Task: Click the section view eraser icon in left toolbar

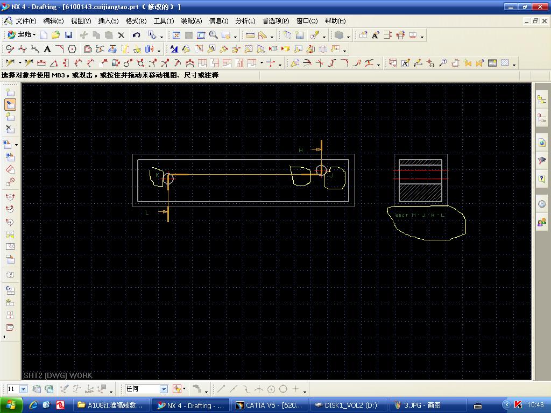Action: click(10, 169)
